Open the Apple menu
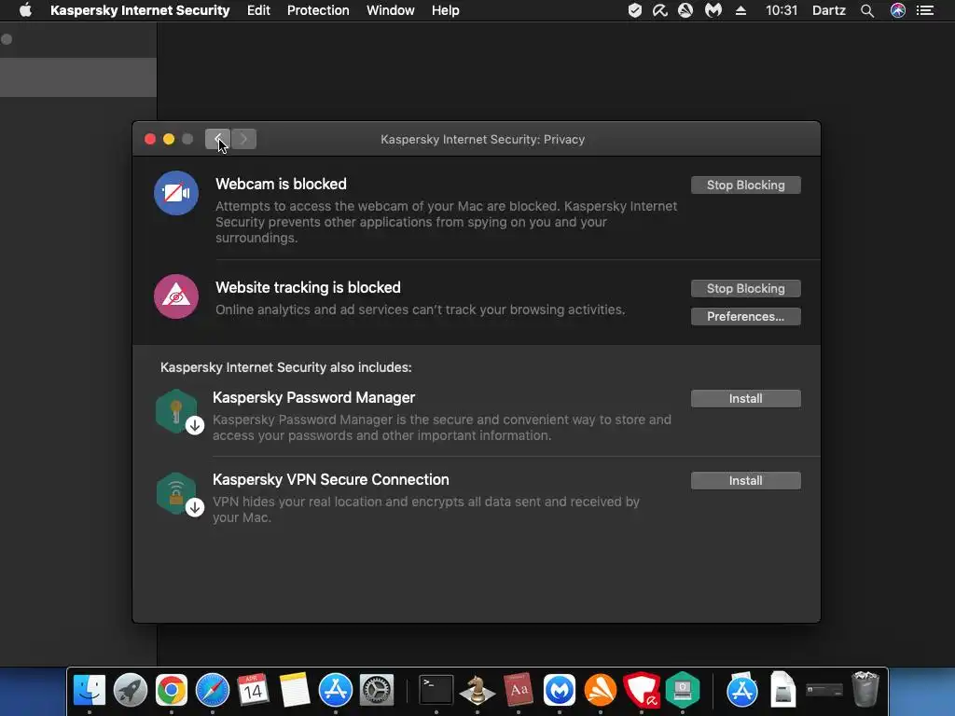Screen dimensions: 955x716 [x=25, y=10]
